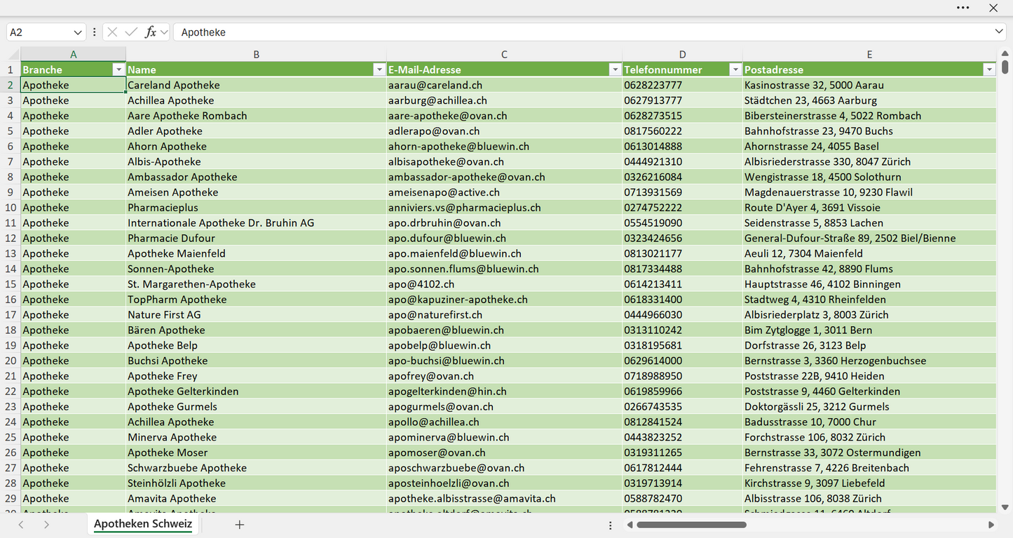Click the Insert Function fx icon
Image resolution: width=1013 pixels, height=538 pixels.
[x=150, y=32]
